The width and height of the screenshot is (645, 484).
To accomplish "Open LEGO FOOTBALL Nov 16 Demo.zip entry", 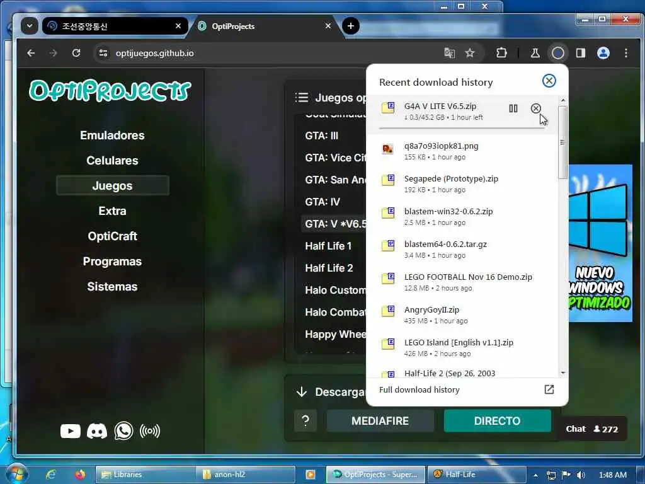I will pos(462,282).
